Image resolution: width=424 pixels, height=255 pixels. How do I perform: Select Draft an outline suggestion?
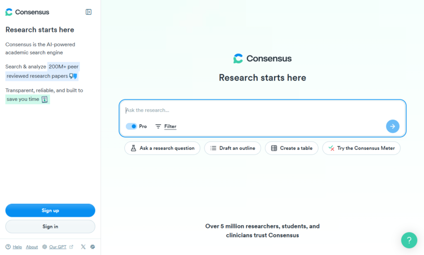[233, 148]
